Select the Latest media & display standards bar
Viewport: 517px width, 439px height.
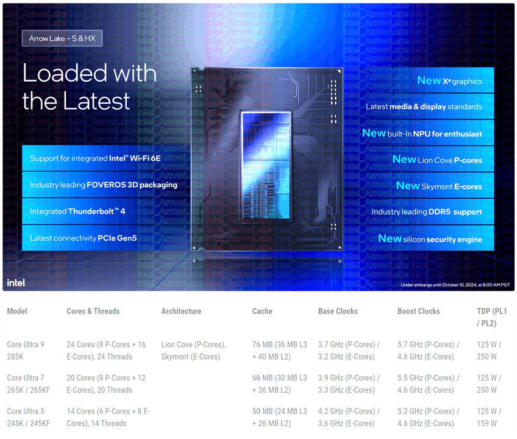coord(424,107)
